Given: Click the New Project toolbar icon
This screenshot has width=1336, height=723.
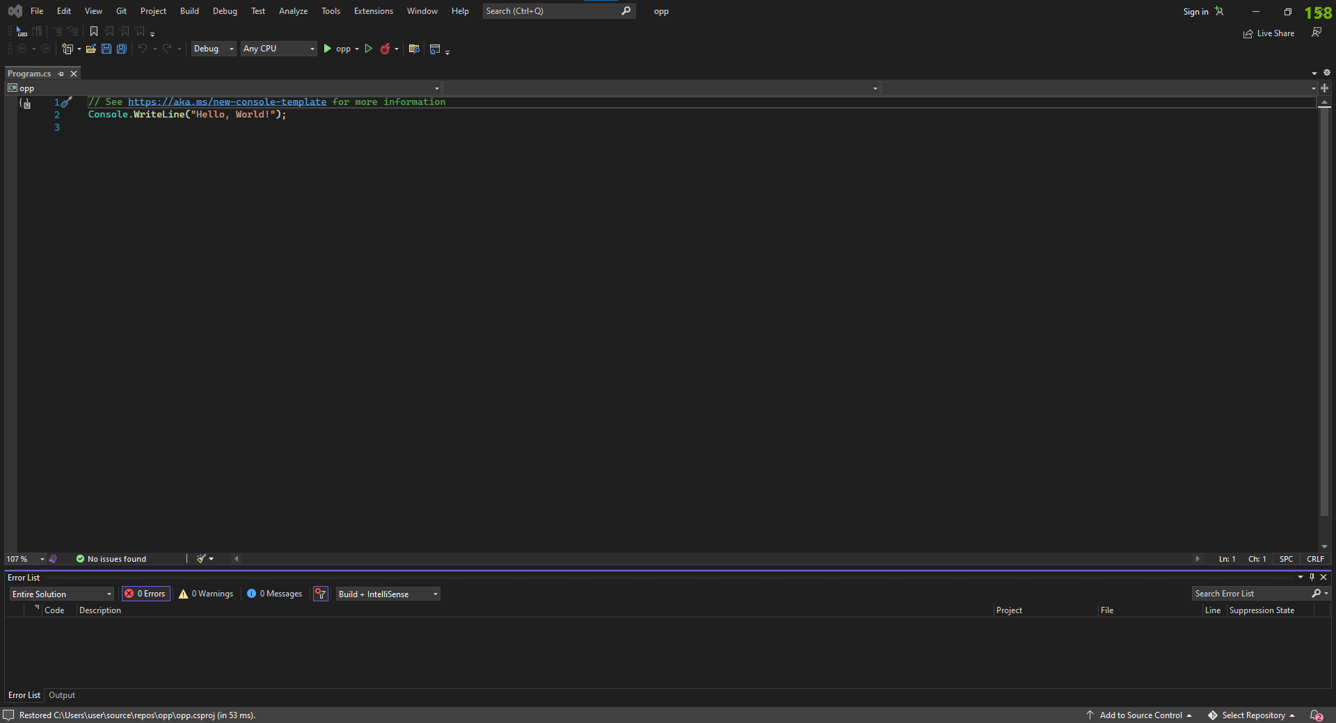Looking at the screenshot, I should pos(67,49).
